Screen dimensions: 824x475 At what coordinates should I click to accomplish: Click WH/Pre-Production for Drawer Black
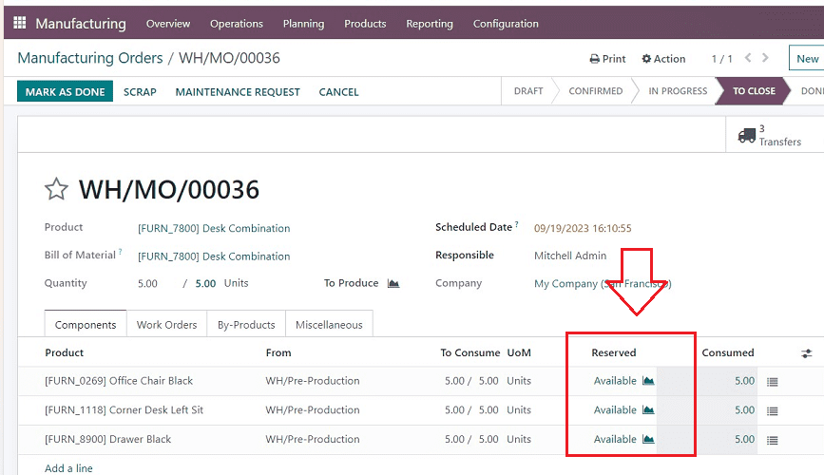313,439
